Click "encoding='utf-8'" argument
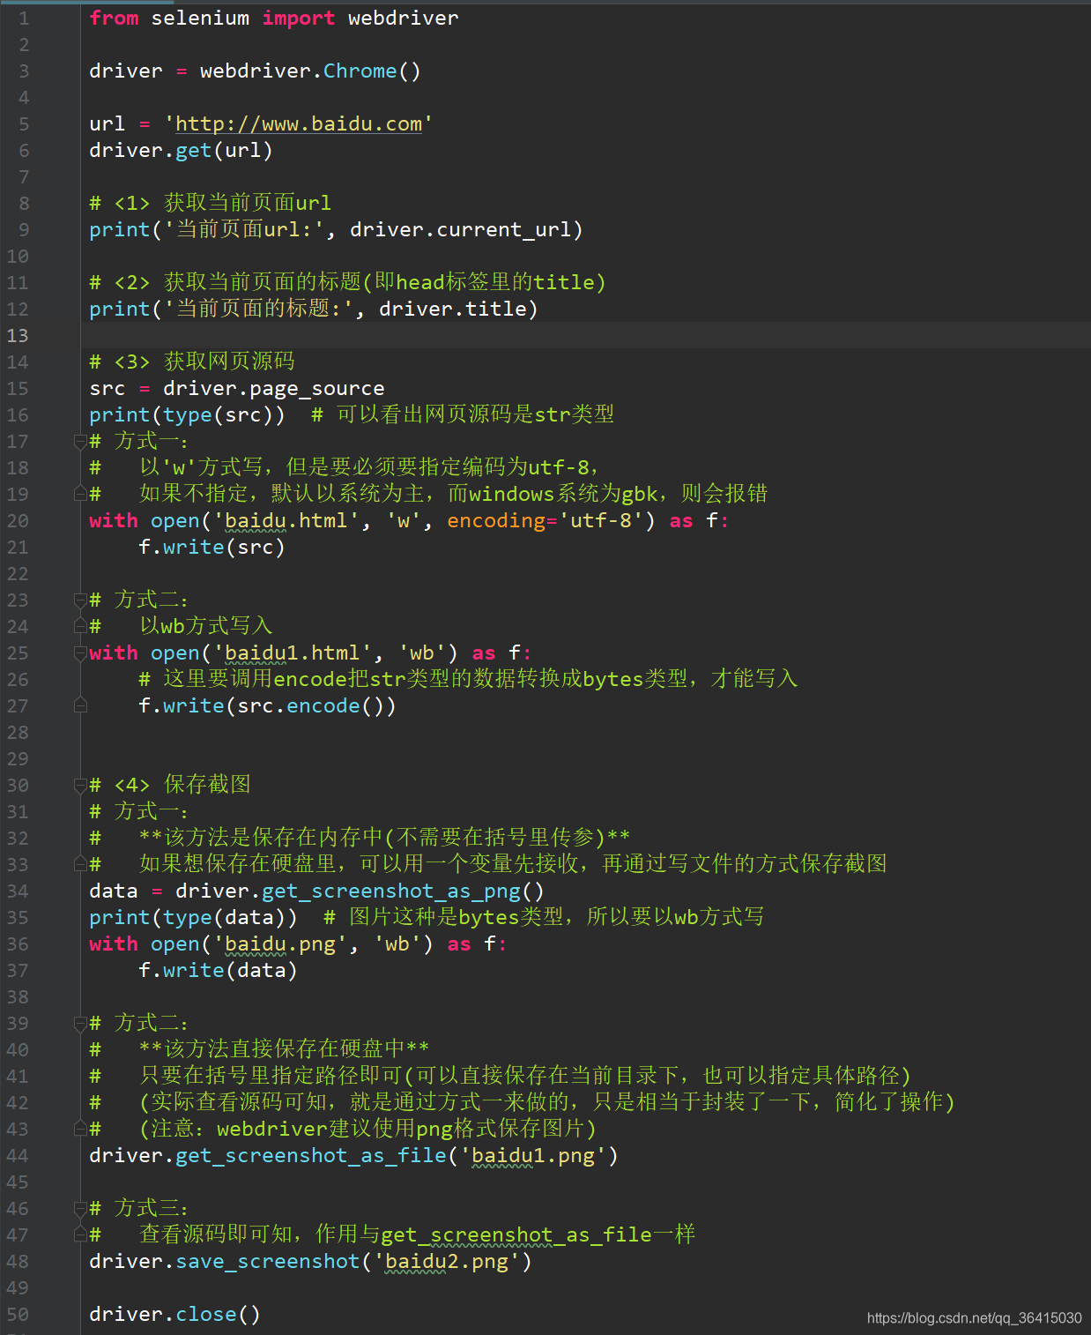This screenshot has height=1335, width=1091. click(545, 520)
